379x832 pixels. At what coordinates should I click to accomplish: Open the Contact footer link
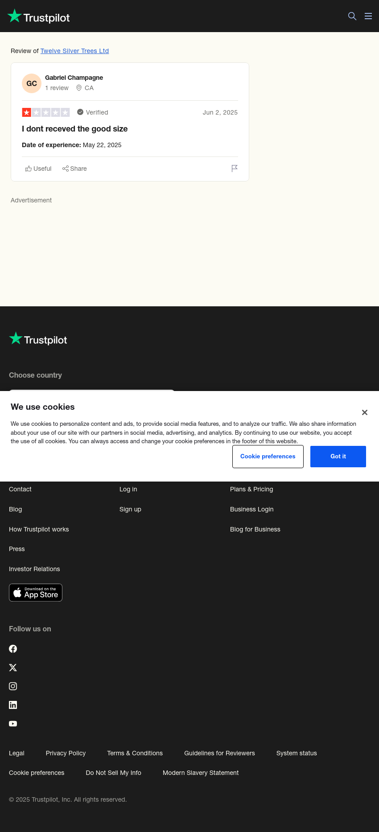20,489
